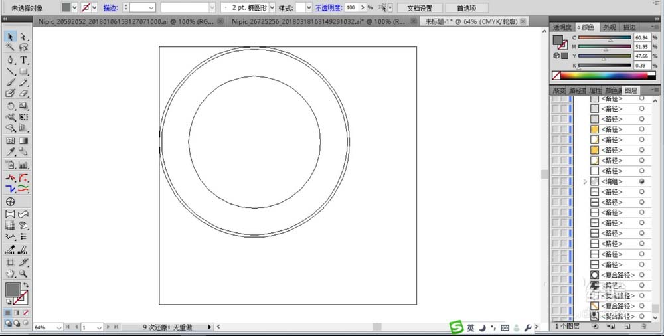The height and width of the screenshot is (336, 664).
Task: Select the Gradient tool
Action: point(23,141)
